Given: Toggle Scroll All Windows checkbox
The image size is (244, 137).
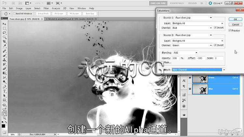Looking at the screenshot, I should 14,14.
